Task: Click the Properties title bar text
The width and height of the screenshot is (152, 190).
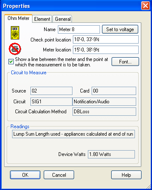Action: [x=16, y=6]
